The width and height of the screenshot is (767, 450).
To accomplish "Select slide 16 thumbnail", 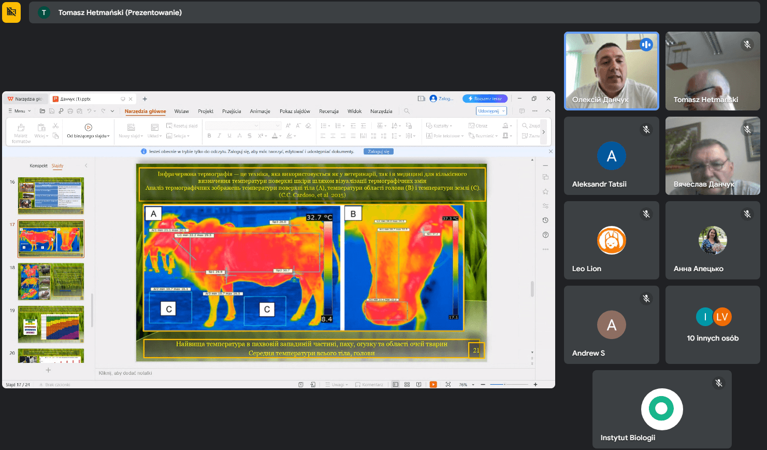I will point(51,195).
